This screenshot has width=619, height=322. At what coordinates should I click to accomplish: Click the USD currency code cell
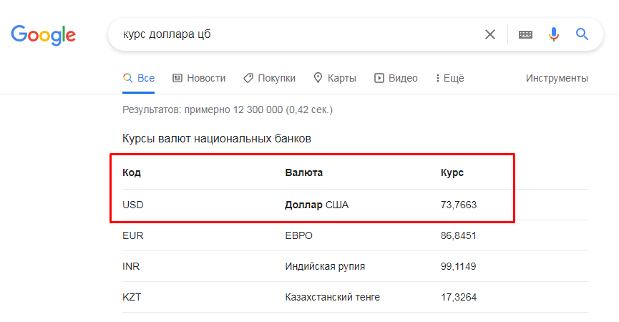[x=133, y=205]
